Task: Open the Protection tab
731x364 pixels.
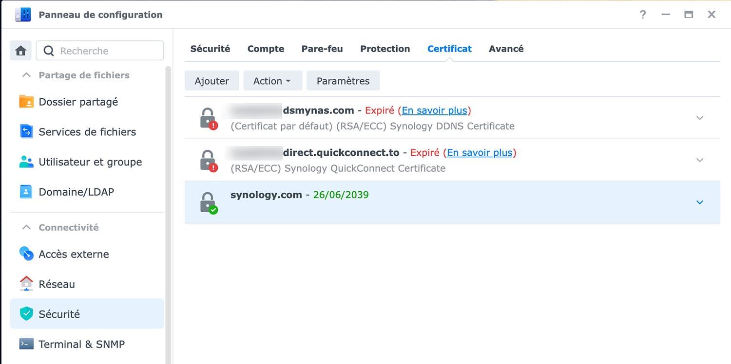Action: pos(385,49)
